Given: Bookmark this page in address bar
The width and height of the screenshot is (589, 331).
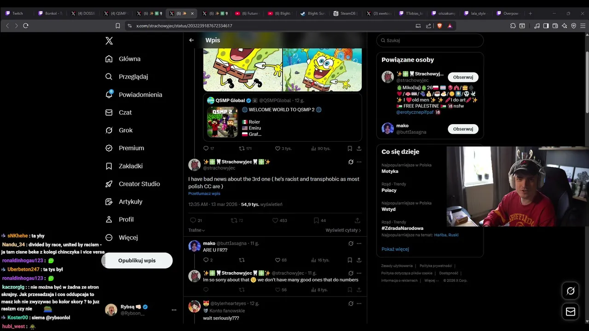Looking at the screenshot, I should point(118,26).
